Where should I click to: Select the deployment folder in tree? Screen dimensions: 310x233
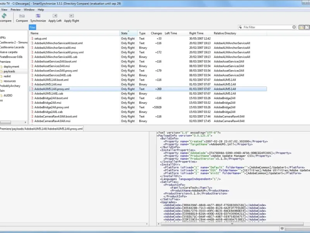(11, 67)
